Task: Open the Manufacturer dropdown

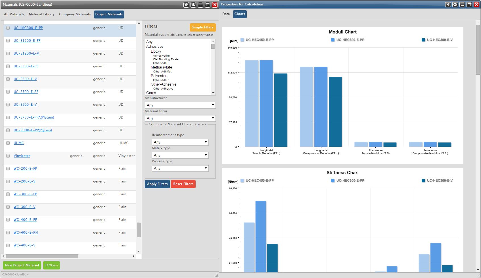Action: click(180, 105)
